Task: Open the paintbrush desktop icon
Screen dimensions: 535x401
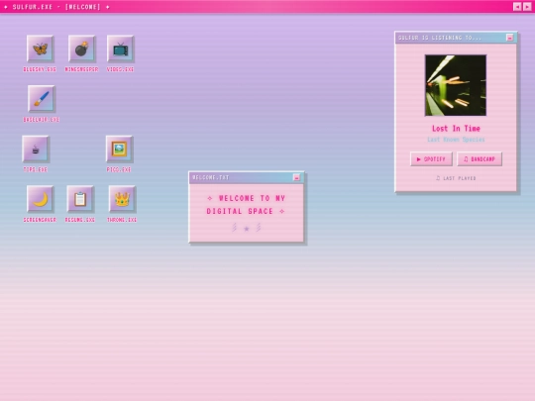Action: (x=42, y=99)
